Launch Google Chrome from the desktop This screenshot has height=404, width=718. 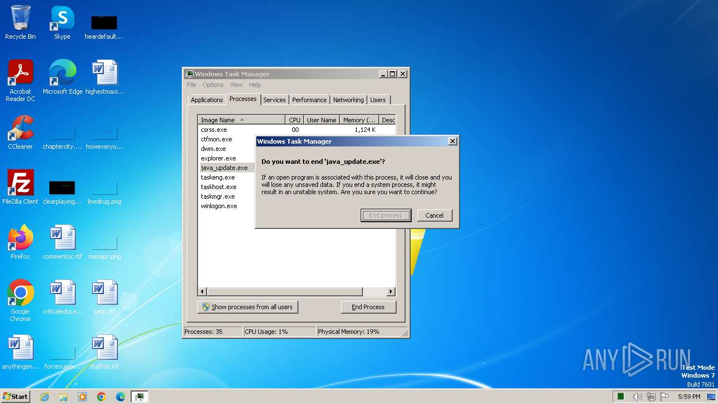tap(20, 300)
